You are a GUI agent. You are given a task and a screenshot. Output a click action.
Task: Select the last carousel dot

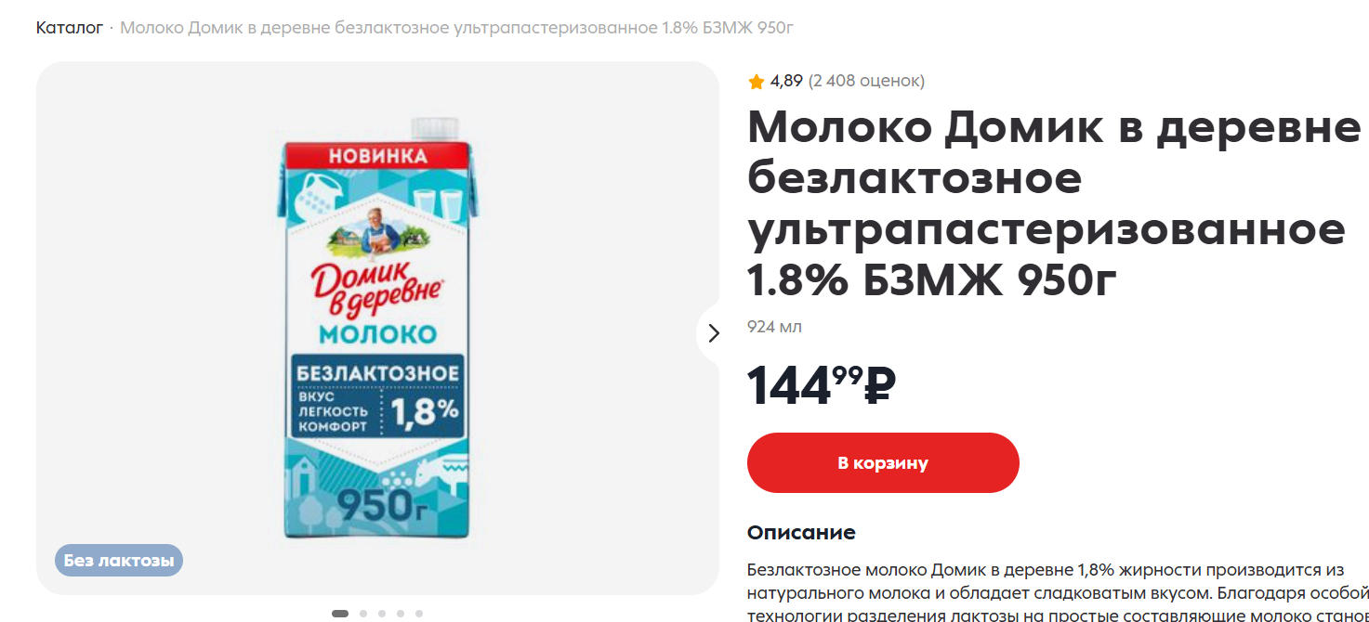(419, 614)
